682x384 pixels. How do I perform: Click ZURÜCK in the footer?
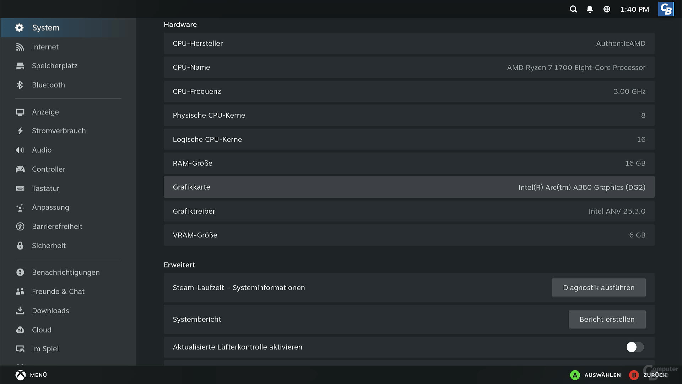tap(655, 375)
